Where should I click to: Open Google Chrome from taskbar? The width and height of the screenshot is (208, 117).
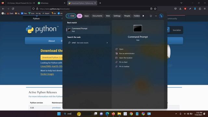(131, 114)
